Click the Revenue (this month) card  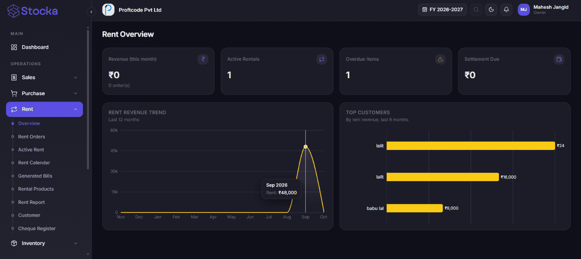pos(158,71)
